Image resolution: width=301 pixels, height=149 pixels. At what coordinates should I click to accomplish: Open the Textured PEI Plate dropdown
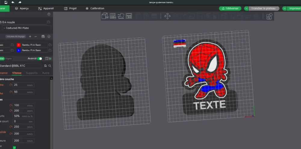click(x=27, y=28)
